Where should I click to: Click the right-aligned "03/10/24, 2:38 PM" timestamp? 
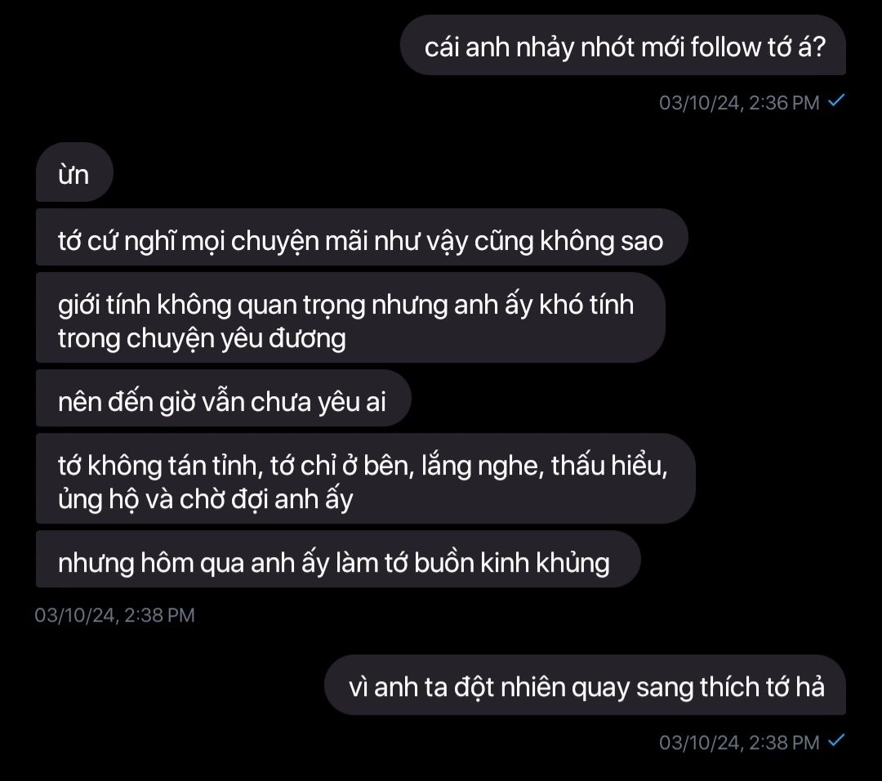(x=739, y=743)
